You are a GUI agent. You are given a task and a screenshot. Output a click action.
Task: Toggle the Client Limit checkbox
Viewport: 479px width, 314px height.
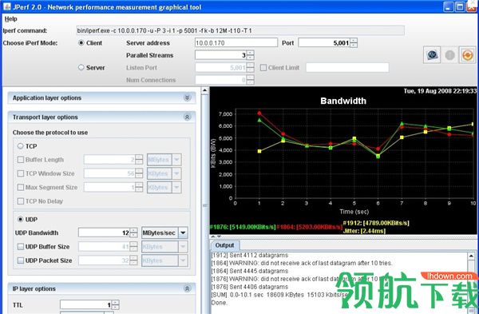[263, 68]
